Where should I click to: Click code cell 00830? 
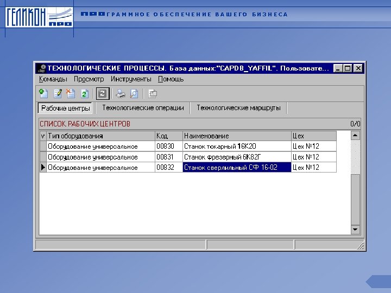pos(169,146)
